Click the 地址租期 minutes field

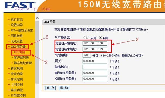(87, 55)
